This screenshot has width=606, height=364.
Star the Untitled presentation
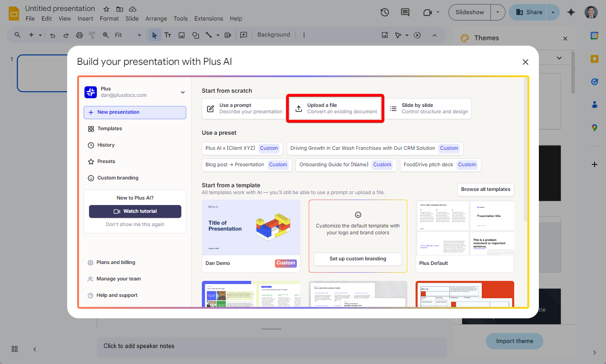[x=106, y=9]
